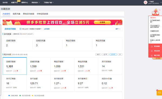This screenshot has width=162, height=99.
Task: Switch to the 营销活动数据 tab
Action: click(29, 14)
